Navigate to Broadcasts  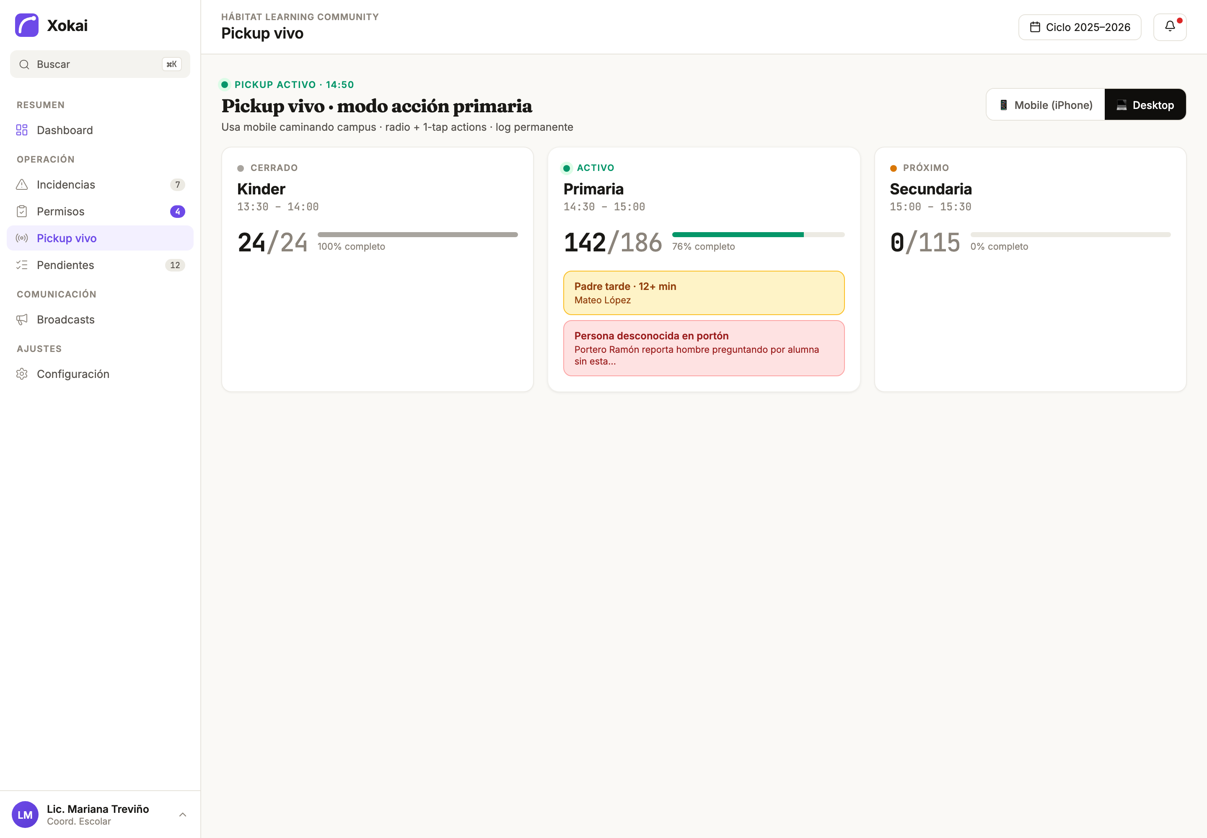coord(100,319)
